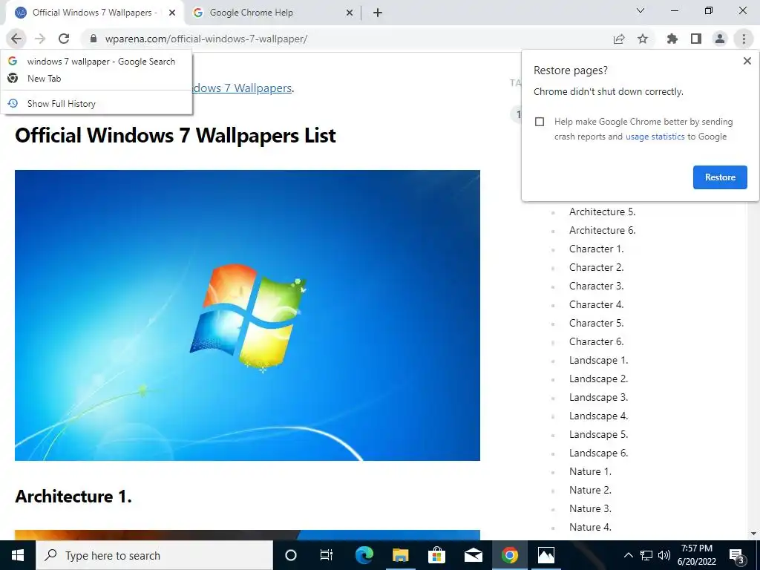Open Landscape 5 from list
The width and height of the screenshot is (760, 570).
click(599, 434)
